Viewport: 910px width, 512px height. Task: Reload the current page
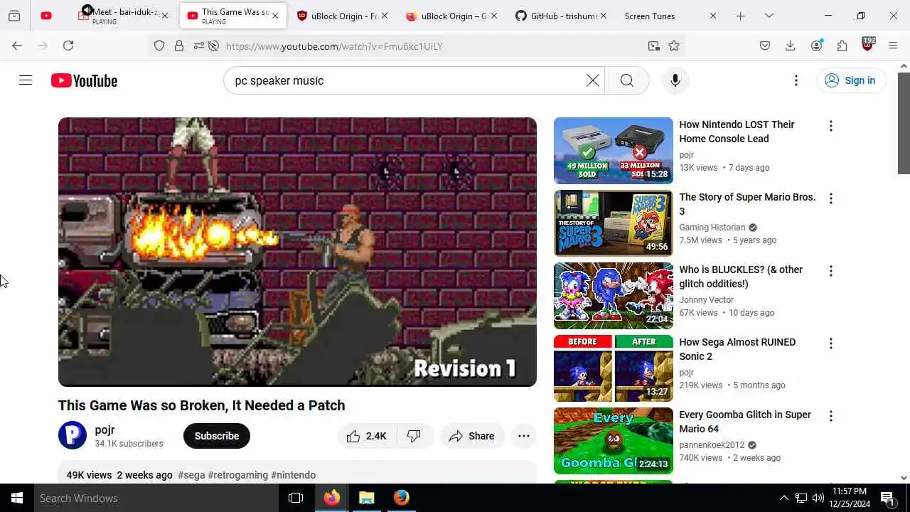pos(68,46)
